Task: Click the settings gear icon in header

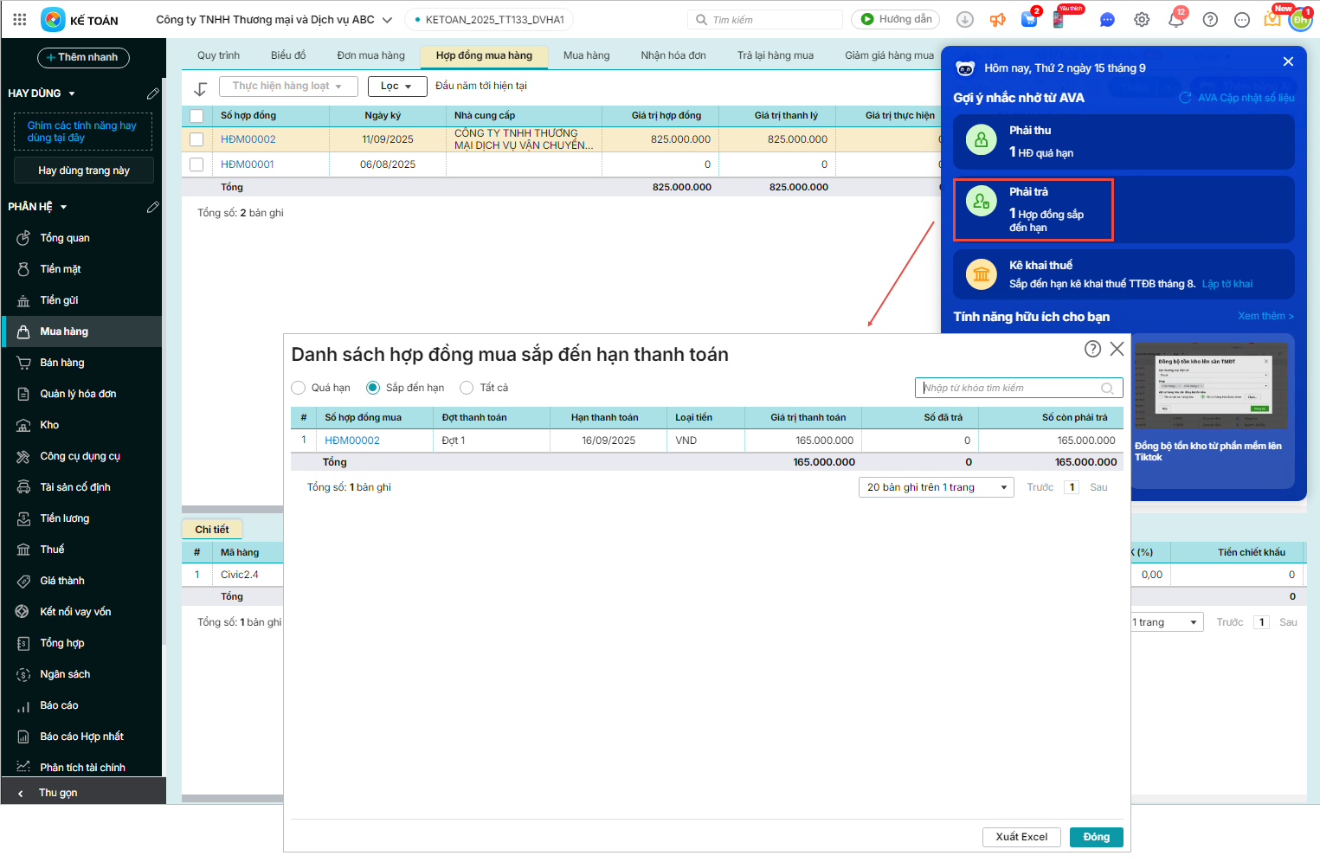Action: pos(1142,19)
